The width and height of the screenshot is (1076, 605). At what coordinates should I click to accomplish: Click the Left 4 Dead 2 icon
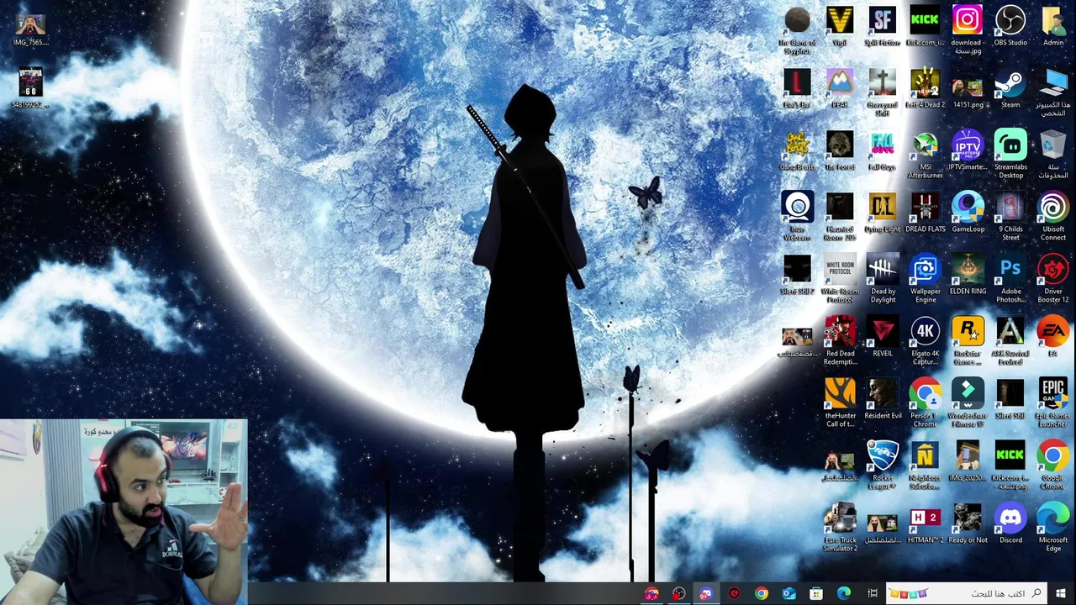(x=925, y=88)
